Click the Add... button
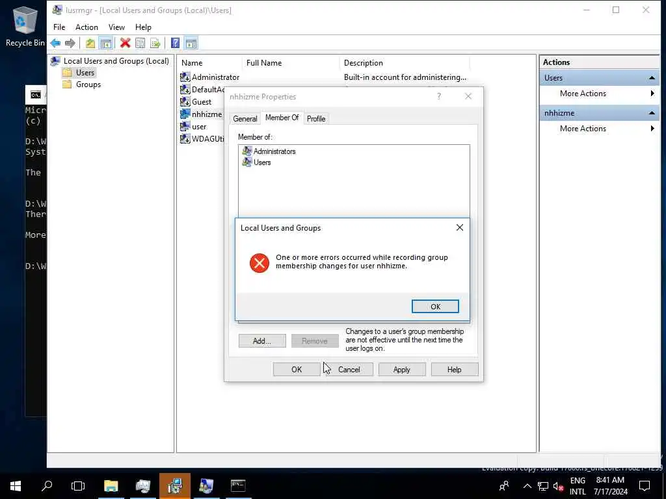Viewport: 666px width, 499px height. [262, 340]
